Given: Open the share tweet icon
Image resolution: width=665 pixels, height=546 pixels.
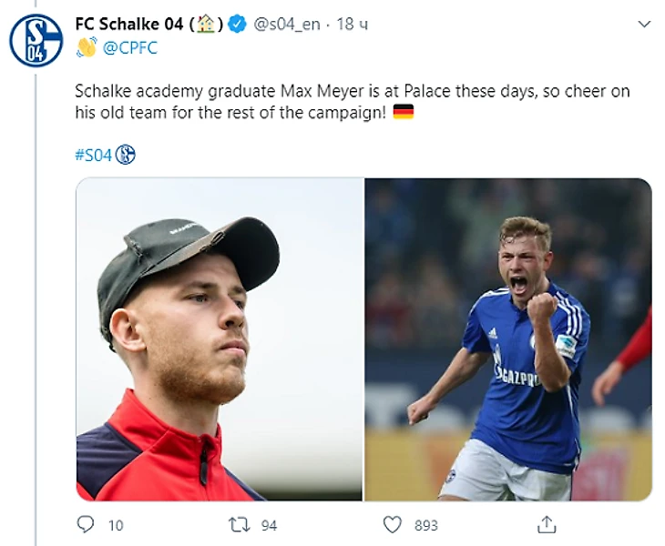Looking at the screenshot, I should point(547,524).
